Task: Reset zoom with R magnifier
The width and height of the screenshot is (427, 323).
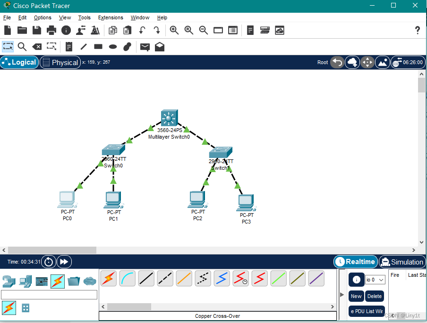Action: click(x=189, y=30)
